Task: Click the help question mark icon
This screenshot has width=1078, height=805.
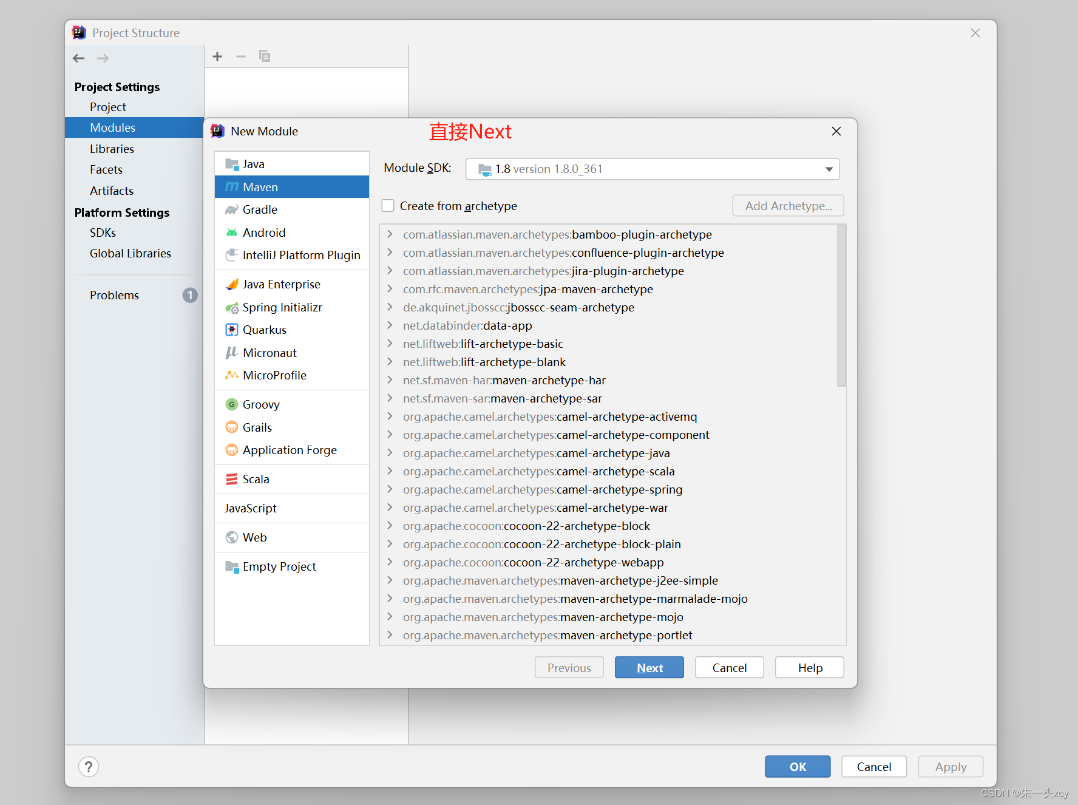Action: tap(89, 767)
